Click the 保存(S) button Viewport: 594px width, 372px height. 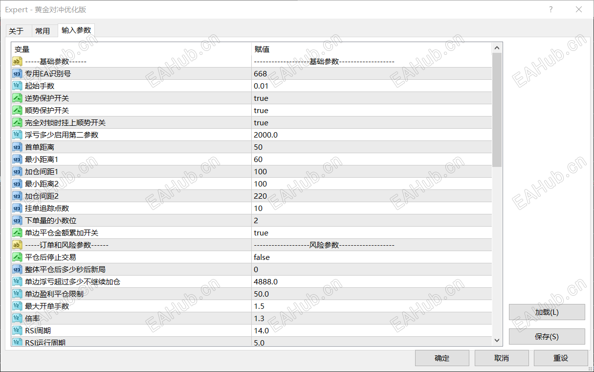click(x=547, y=336)
